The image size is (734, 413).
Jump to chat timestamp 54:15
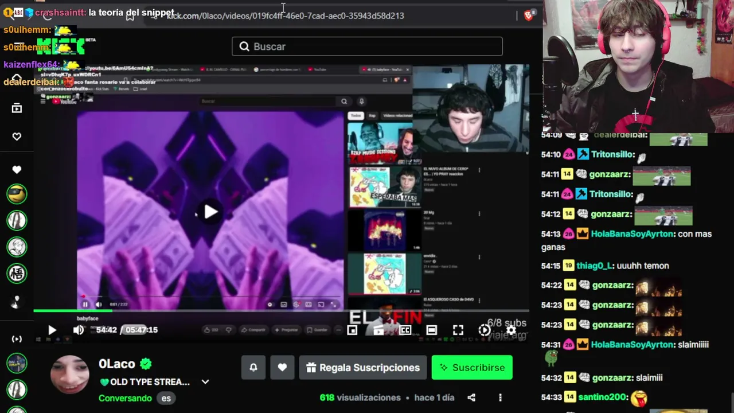point(550,266)
